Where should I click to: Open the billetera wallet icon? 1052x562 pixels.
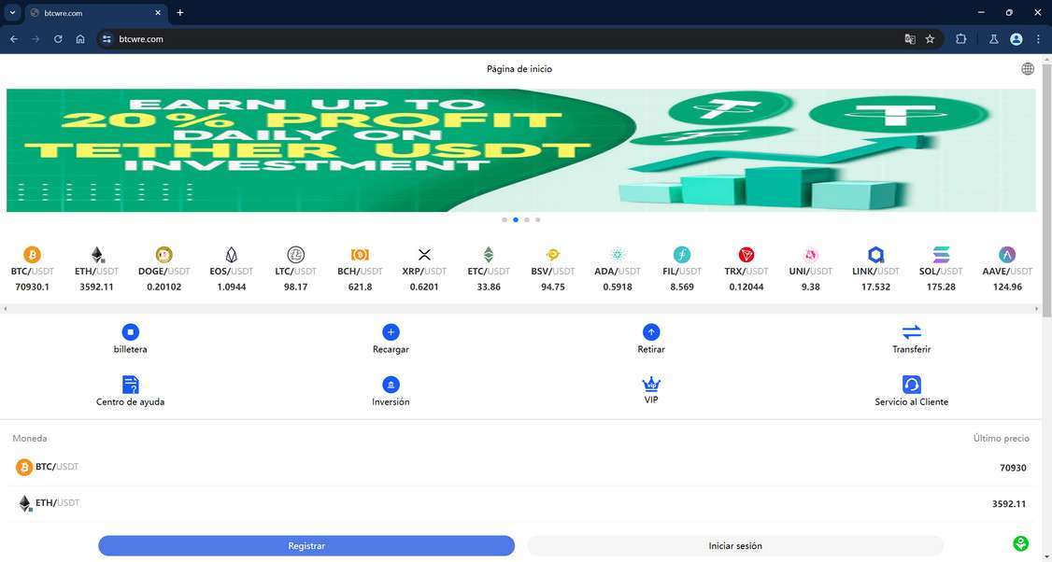click(x=130, y=332)
